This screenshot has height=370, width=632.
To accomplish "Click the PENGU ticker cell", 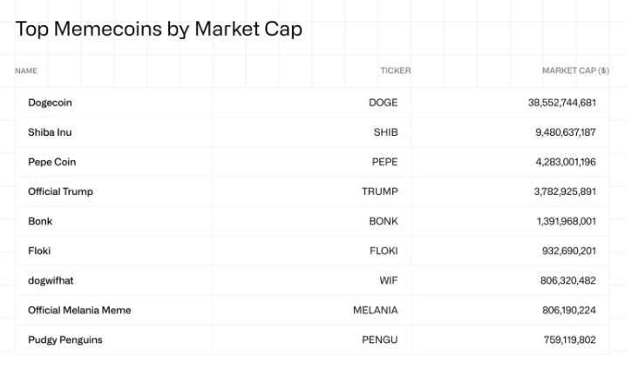I will click(379, 340).
